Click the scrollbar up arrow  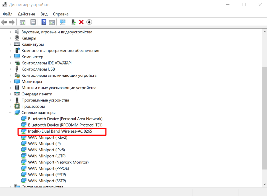265,32
